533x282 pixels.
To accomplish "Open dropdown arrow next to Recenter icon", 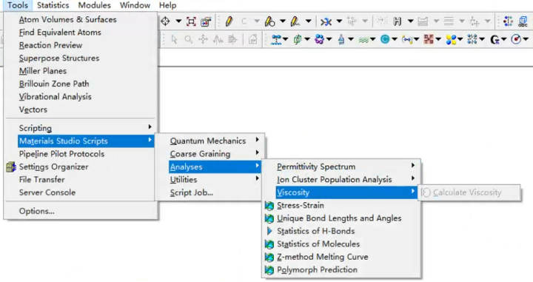I will [x=178, y=21].
